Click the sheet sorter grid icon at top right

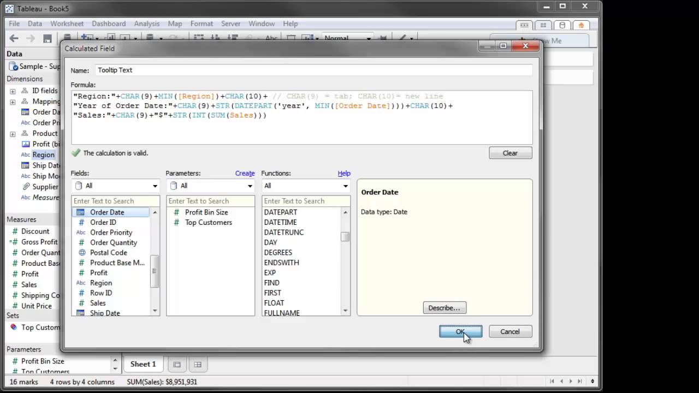(x=543, y=25)
